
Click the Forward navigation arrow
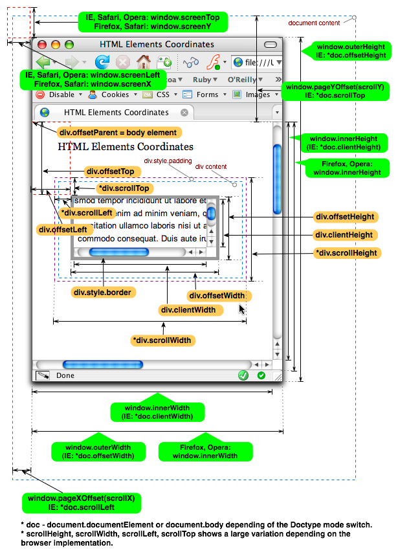(x=71, y=62)
